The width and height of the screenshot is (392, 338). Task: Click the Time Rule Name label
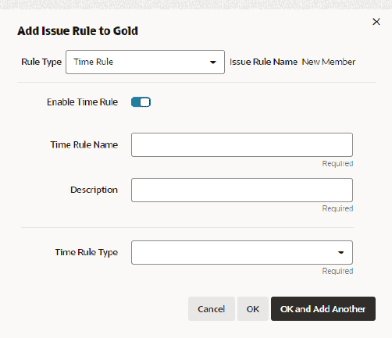point(84,144)
